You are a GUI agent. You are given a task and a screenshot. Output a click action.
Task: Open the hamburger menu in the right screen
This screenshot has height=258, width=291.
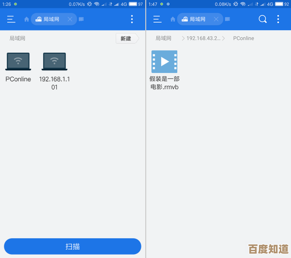tap(157, 19)
